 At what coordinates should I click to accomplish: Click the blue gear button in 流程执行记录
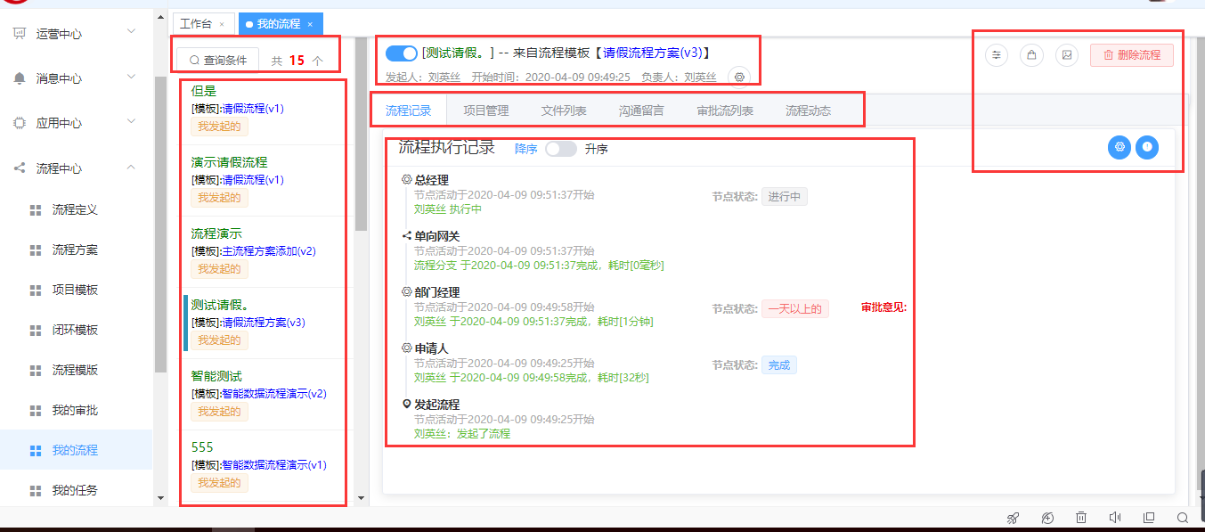(x=1120, y=147)
